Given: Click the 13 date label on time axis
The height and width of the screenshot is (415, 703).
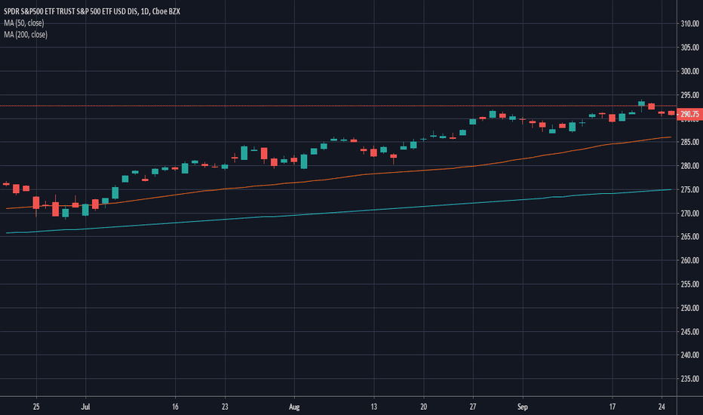Looking at the screenshot, I should click(374, 407).
